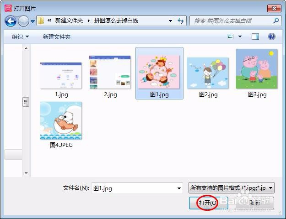The height and width of the screenshot is (219, 286).
Task: Select 拼图怎么去掉白线 breadcrumb segment
Action: click(116, 21)
